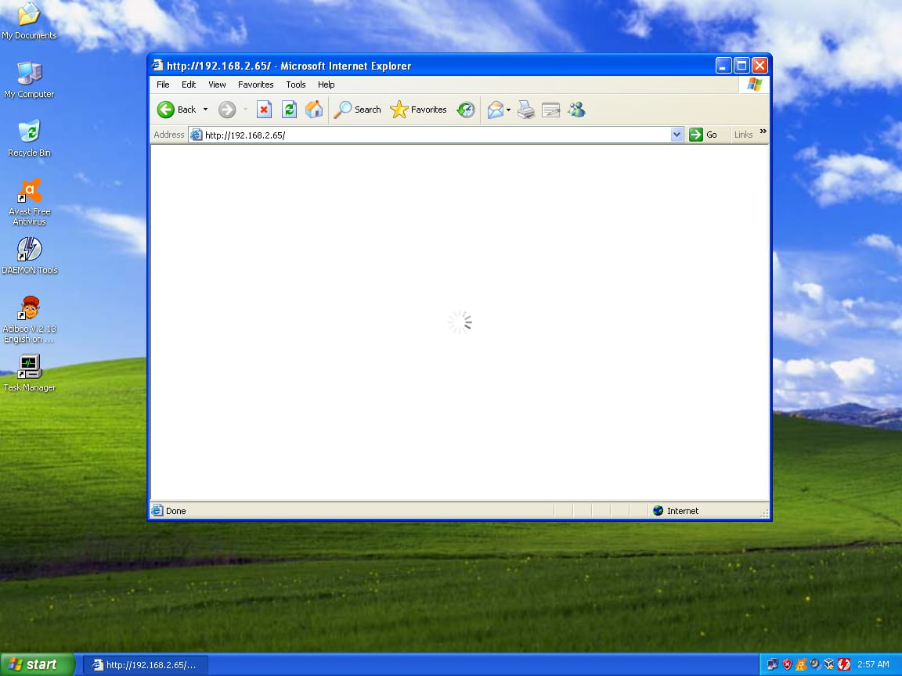Select the Avast Free Antivirus shortcut
This screenshot has width=902, height=676.
coord(29,202)
